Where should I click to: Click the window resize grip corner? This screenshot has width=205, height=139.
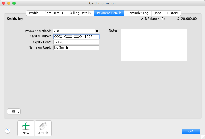203,137
